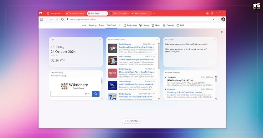The height and width of the screenshot is (138, 263).
Task: Open the Shopping speed dial group
Action: [92, 25]
